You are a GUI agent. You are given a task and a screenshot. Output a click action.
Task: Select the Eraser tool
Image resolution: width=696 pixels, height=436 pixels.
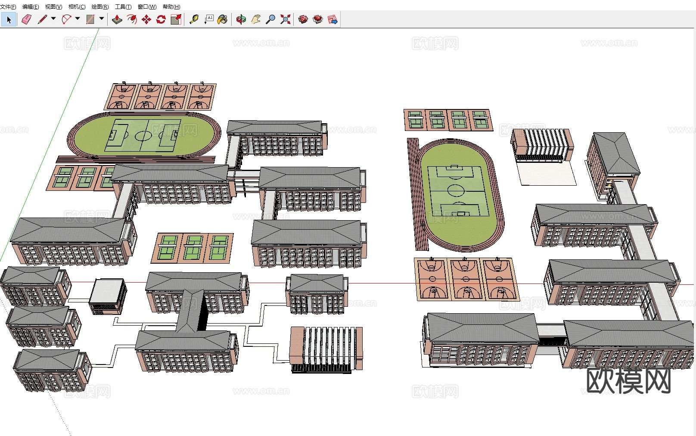click(27, 19)
